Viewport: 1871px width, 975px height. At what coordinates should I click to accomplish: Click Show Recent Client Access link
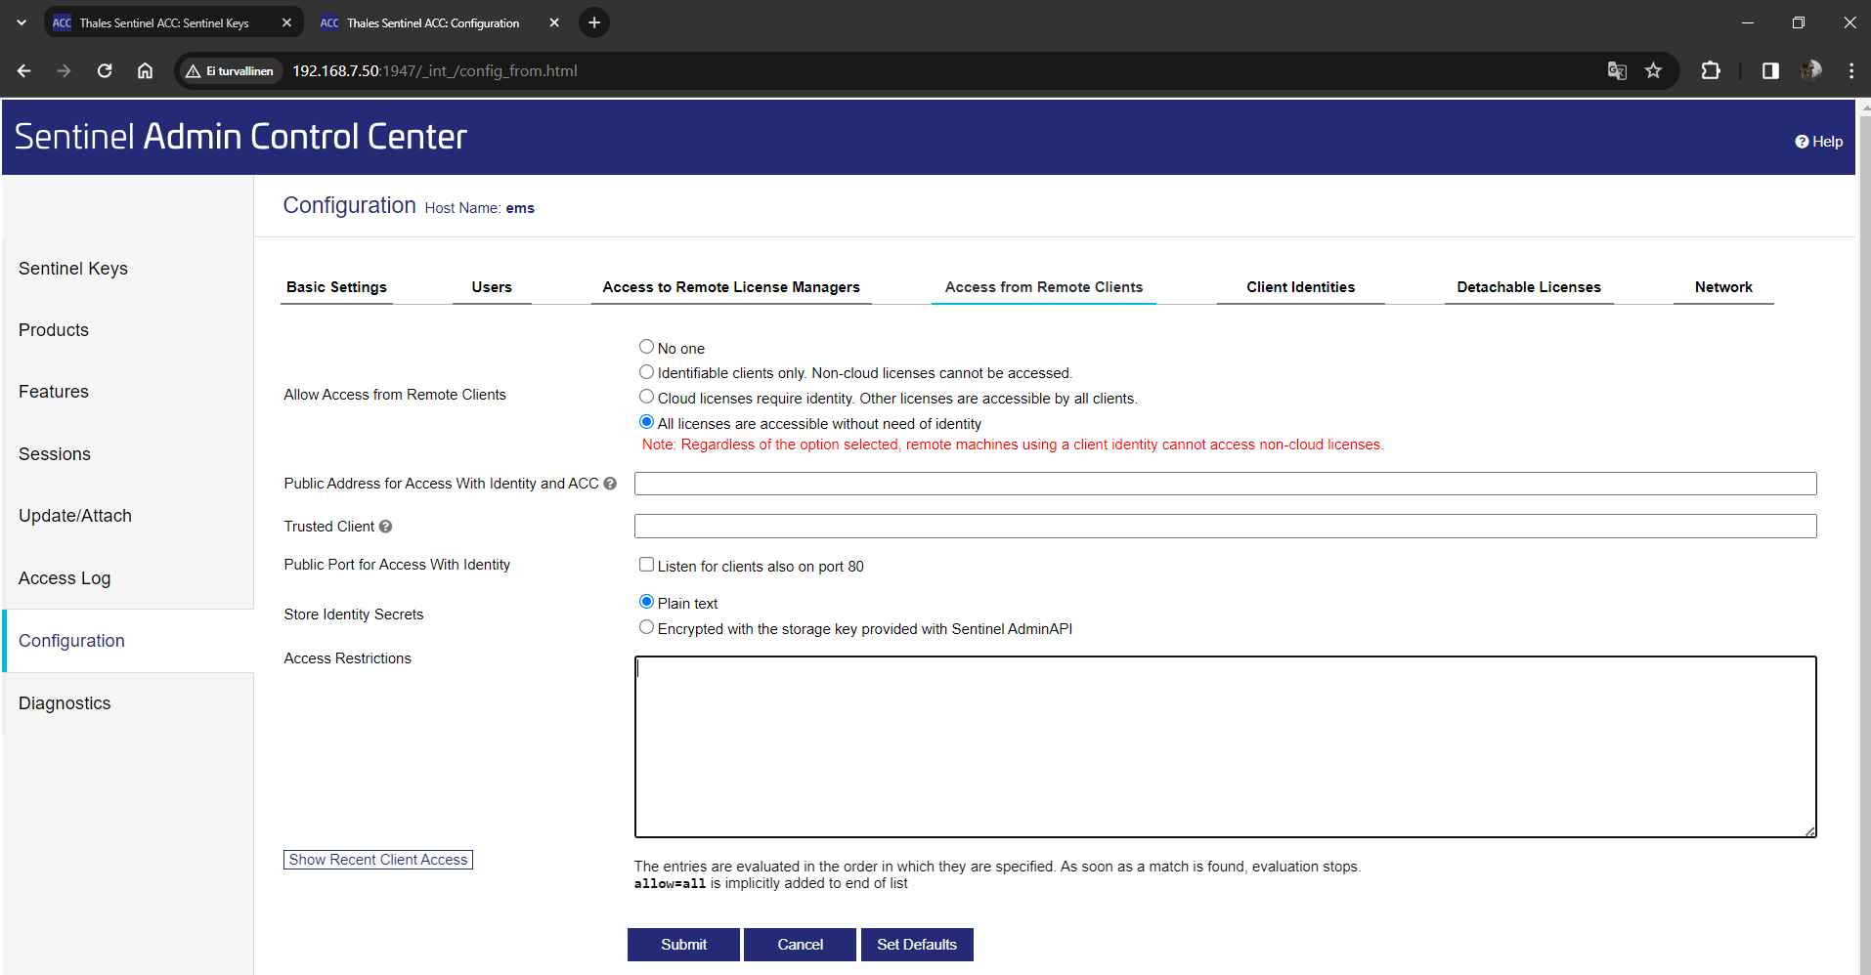click(x=378, y=860)
